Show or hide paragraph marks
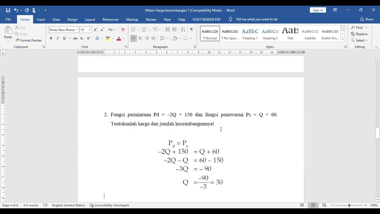The height and width of the screenshot is (214, 380). 191,30
